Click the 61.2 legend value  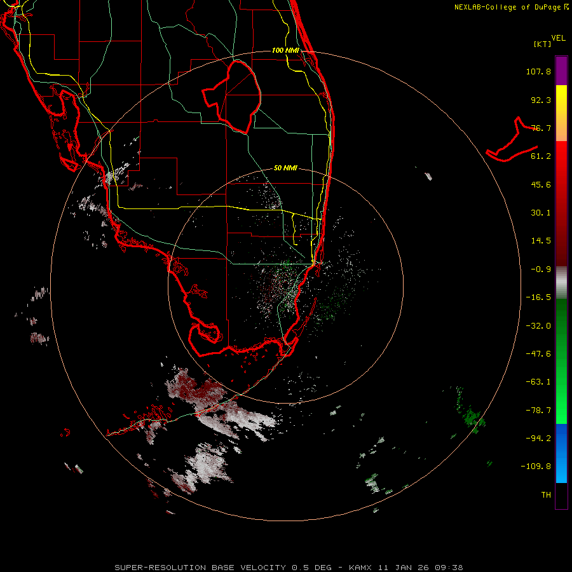(541, 156)
